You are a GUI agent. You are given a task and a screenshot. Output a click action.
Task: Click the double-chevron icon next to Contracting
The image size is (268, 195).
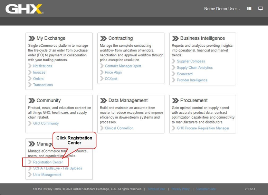pos(103,38)
